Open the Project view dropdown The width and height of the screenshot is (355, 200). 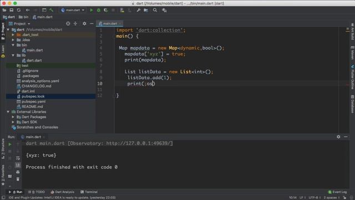[x=19, y=23]
